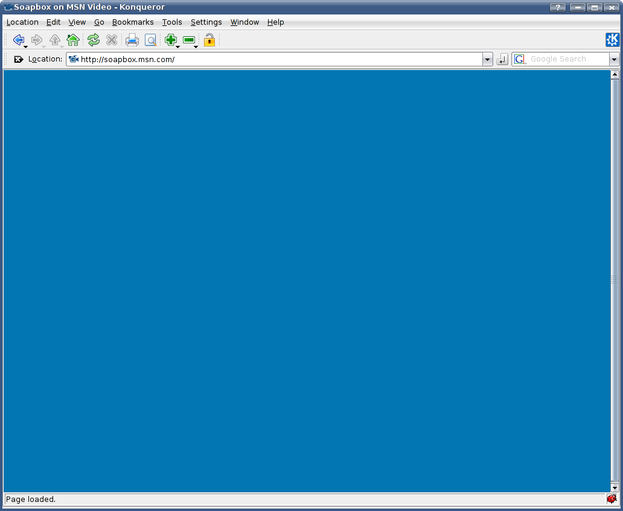Viewport: 623px width, 511px height.
Task: Clear the location bar with black arrow icon
Action: (x=19, y=59)
